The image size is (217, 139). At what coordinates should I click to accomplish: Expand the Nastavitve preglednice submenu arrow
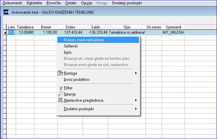[136, 100]
